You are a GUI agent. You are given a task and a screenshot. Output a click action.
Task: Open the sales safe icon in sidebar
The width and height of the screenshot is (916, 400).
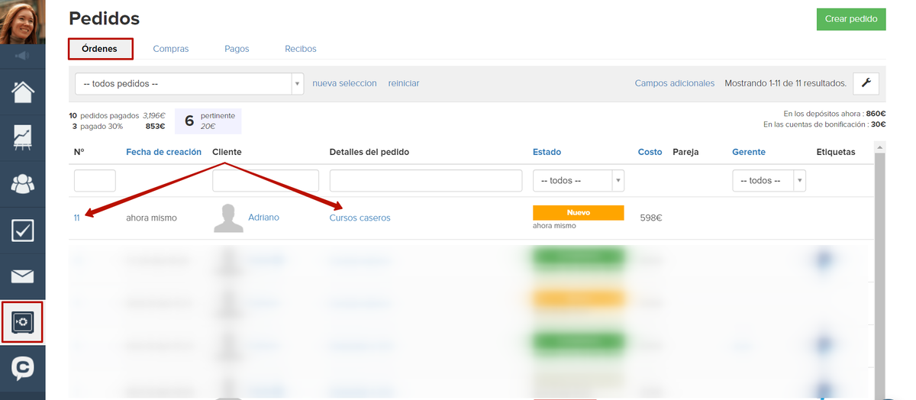coord(22,322)
